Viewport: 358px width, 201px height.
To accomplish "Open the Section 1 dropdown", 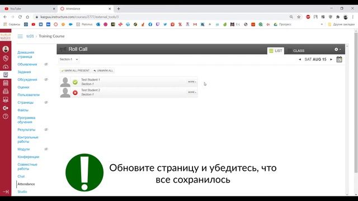I will (x=69, y=59).
